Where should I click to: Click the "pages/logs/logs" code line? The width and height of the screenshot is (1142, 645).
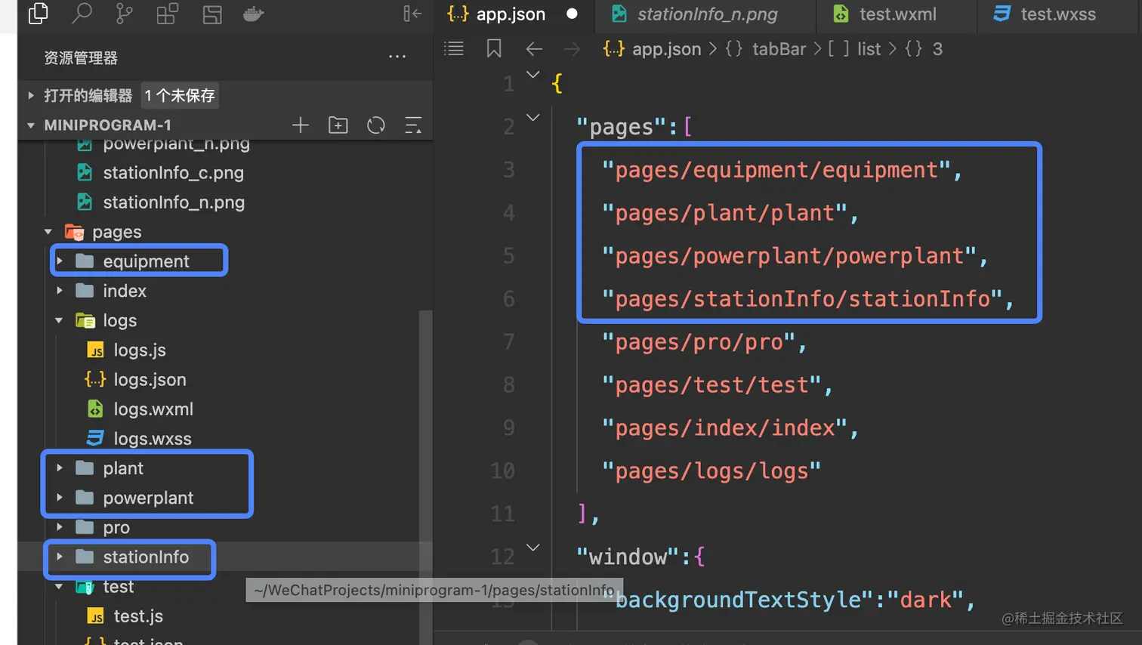[x=711, y=471]
